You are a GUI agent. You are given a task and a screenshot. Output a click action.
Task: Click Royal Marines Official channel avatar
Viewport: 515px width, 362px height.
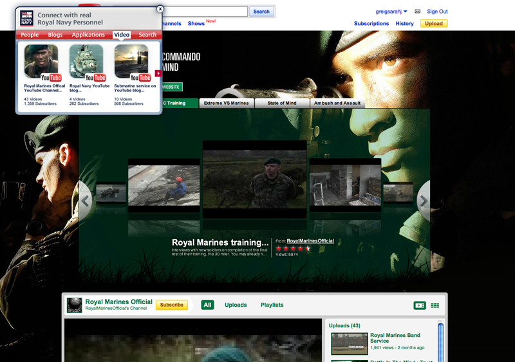[x=75, y=305]
